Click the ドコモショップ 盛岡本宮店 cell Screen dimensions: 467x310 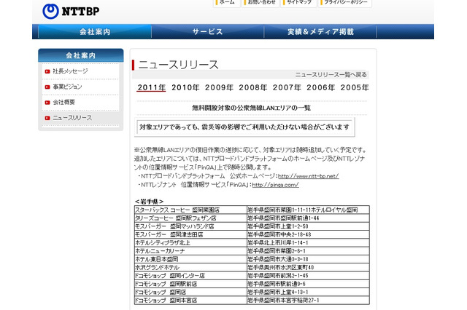coord(190,301)
